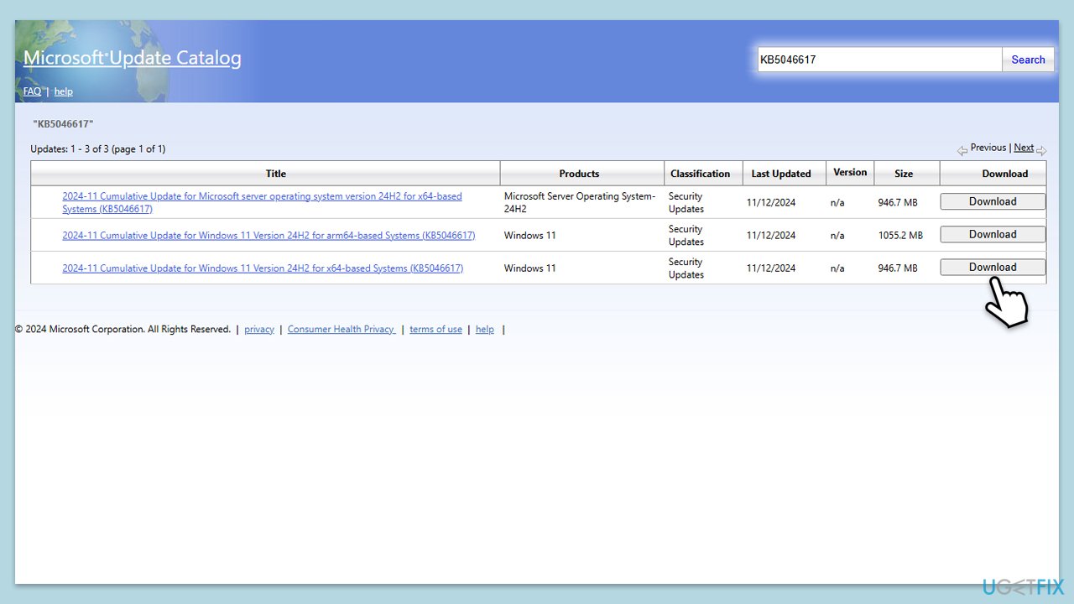Sort by Classification column header

700,174
